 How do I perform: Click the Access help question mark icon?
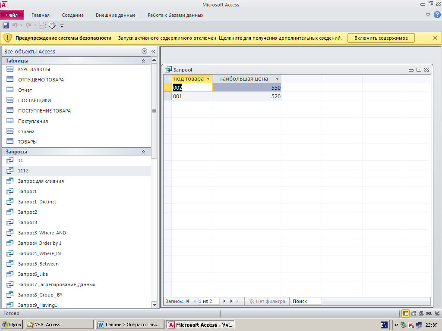click(x=437, y=15)
